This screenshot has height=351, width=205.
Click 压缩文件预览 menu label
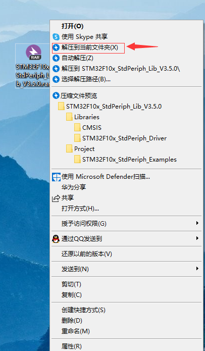(79, 96)
